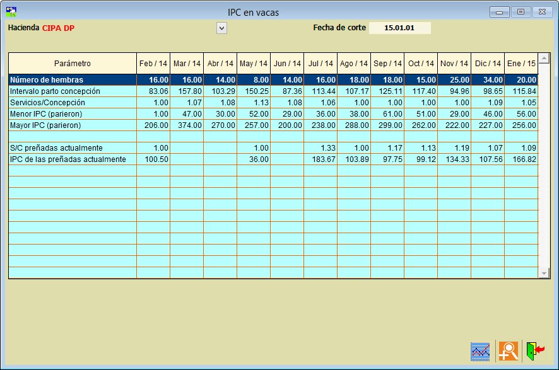Viewport: 559px width, 370px height.
Task: Click the orange magnifier zoom icon
Action: pyautogui.click(x=507, y=350)
